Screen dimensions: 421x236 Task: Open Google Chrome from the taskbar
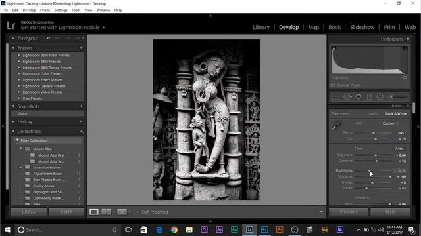click(x=174, y=229)
